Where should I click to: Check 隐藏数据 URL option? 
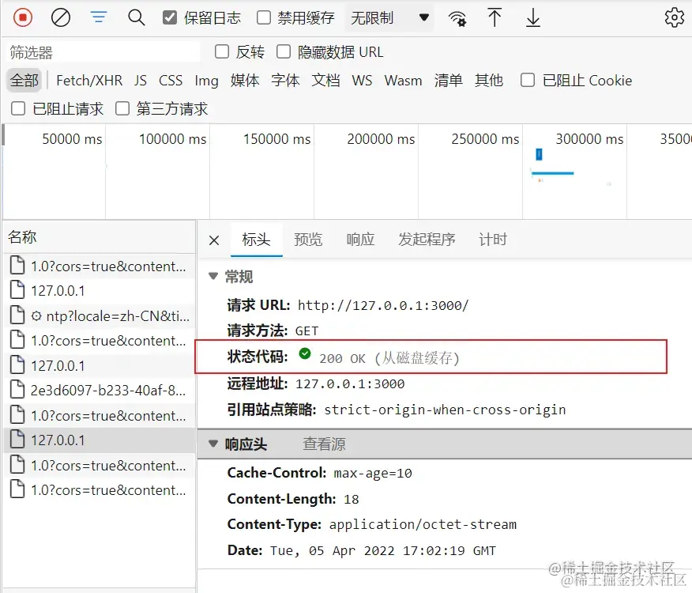point(284,51)
